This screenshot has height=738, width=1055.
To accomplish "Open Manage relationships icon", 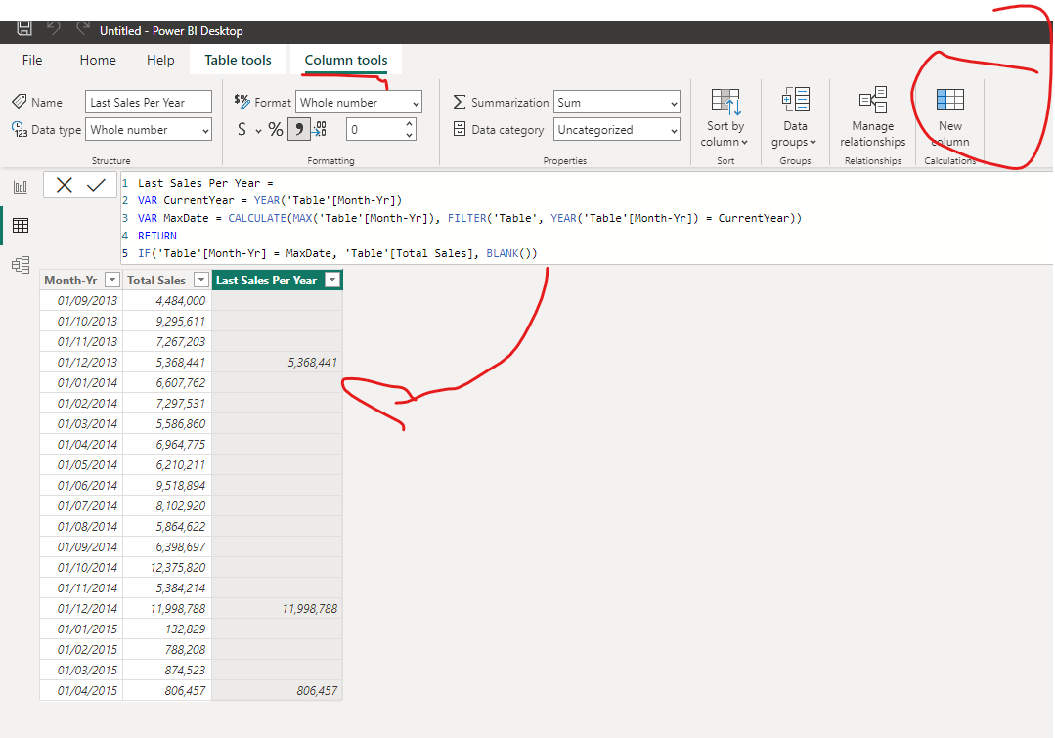I will point(873,100).
